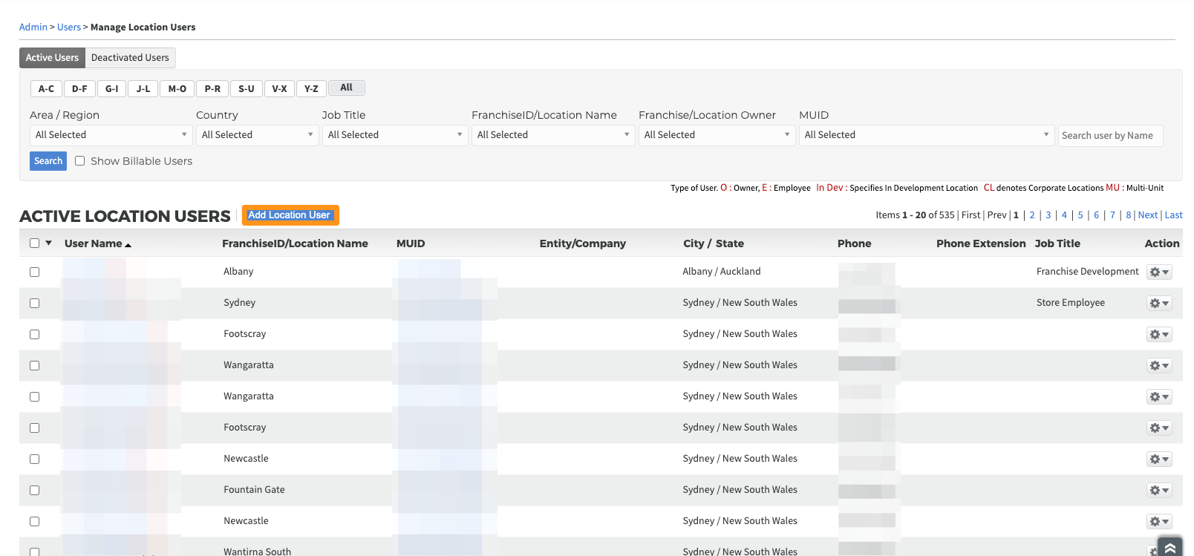Tick checkbox for second Newcastle row
Viewport: 1194px width, 556px height.
[34, 521]
